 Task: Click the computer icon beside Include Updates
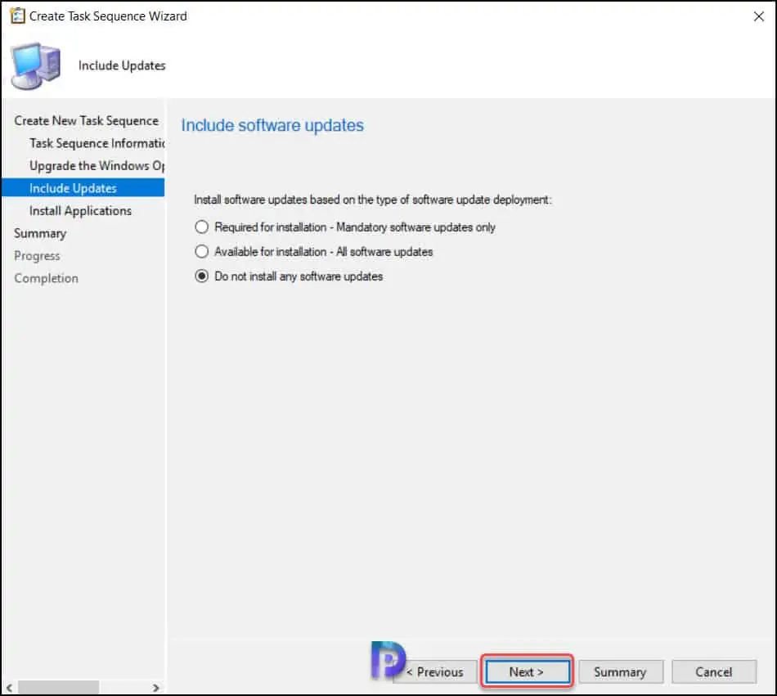36,65
